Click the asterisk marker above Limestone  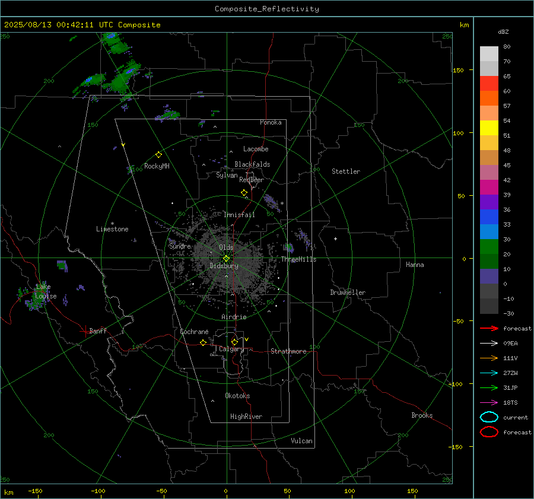tap(112, 224)
